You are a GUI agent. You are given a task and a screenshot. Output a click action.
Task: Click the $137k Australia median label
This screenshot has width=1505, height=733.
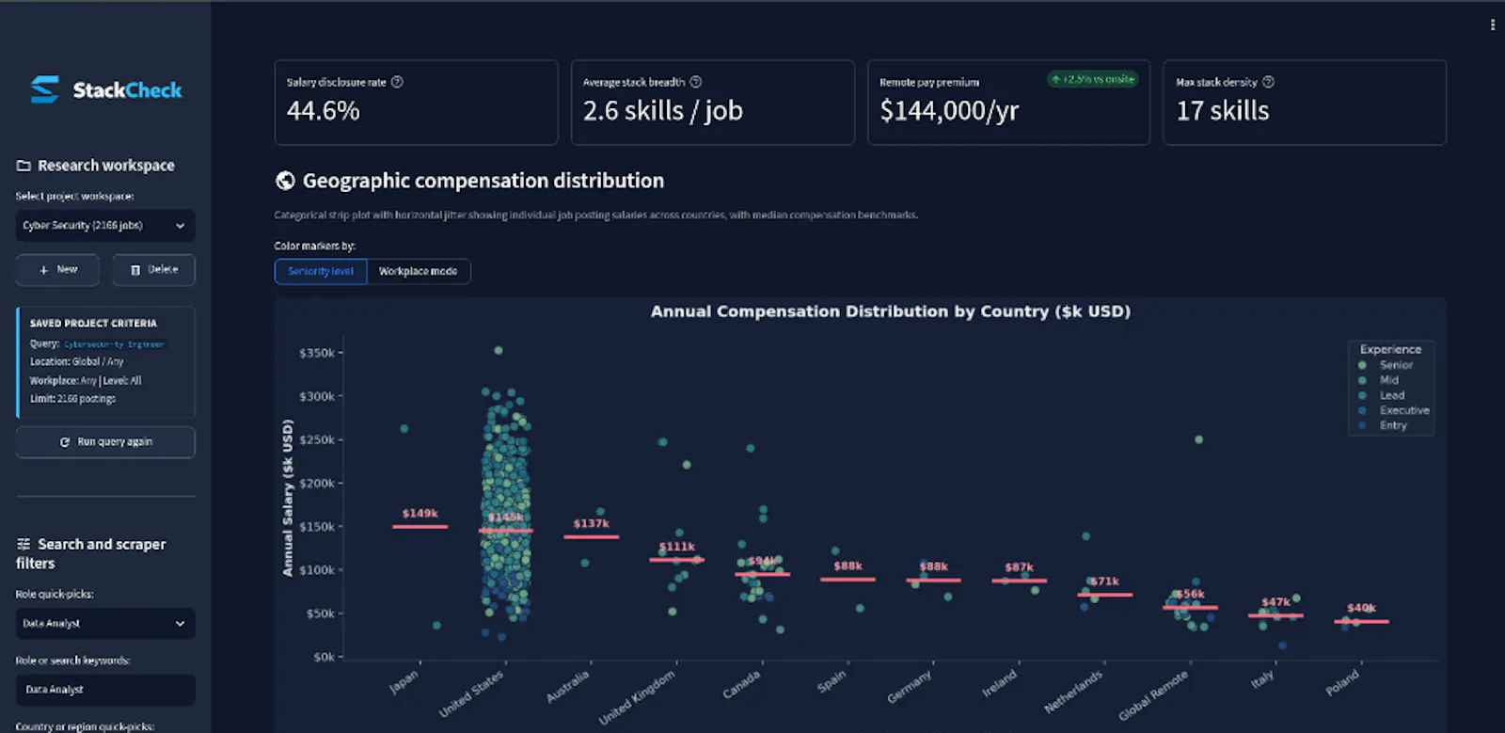[591, 523]
